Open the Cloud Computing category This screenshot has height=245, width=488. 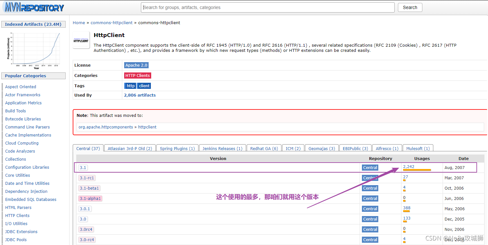click(22, 143)
